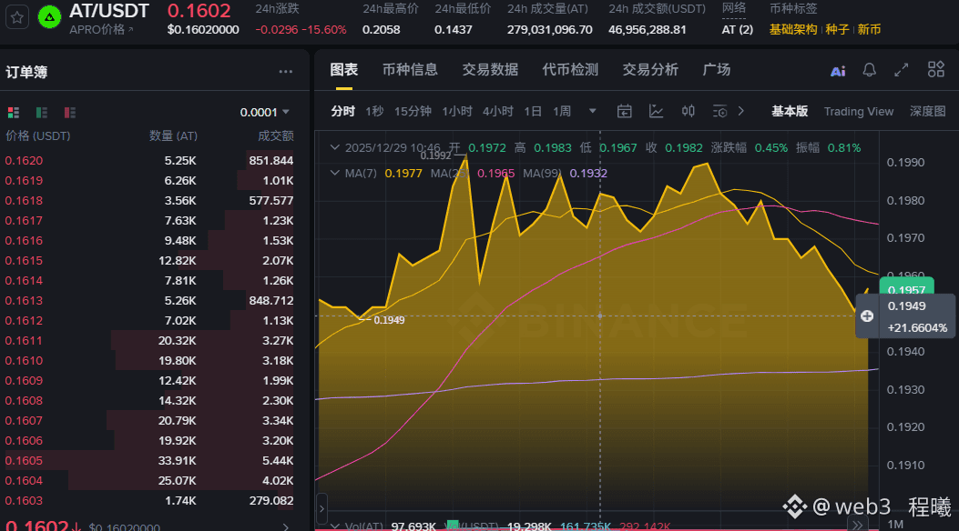Select the 1秒 interval
959x531 pixels.
374,111
